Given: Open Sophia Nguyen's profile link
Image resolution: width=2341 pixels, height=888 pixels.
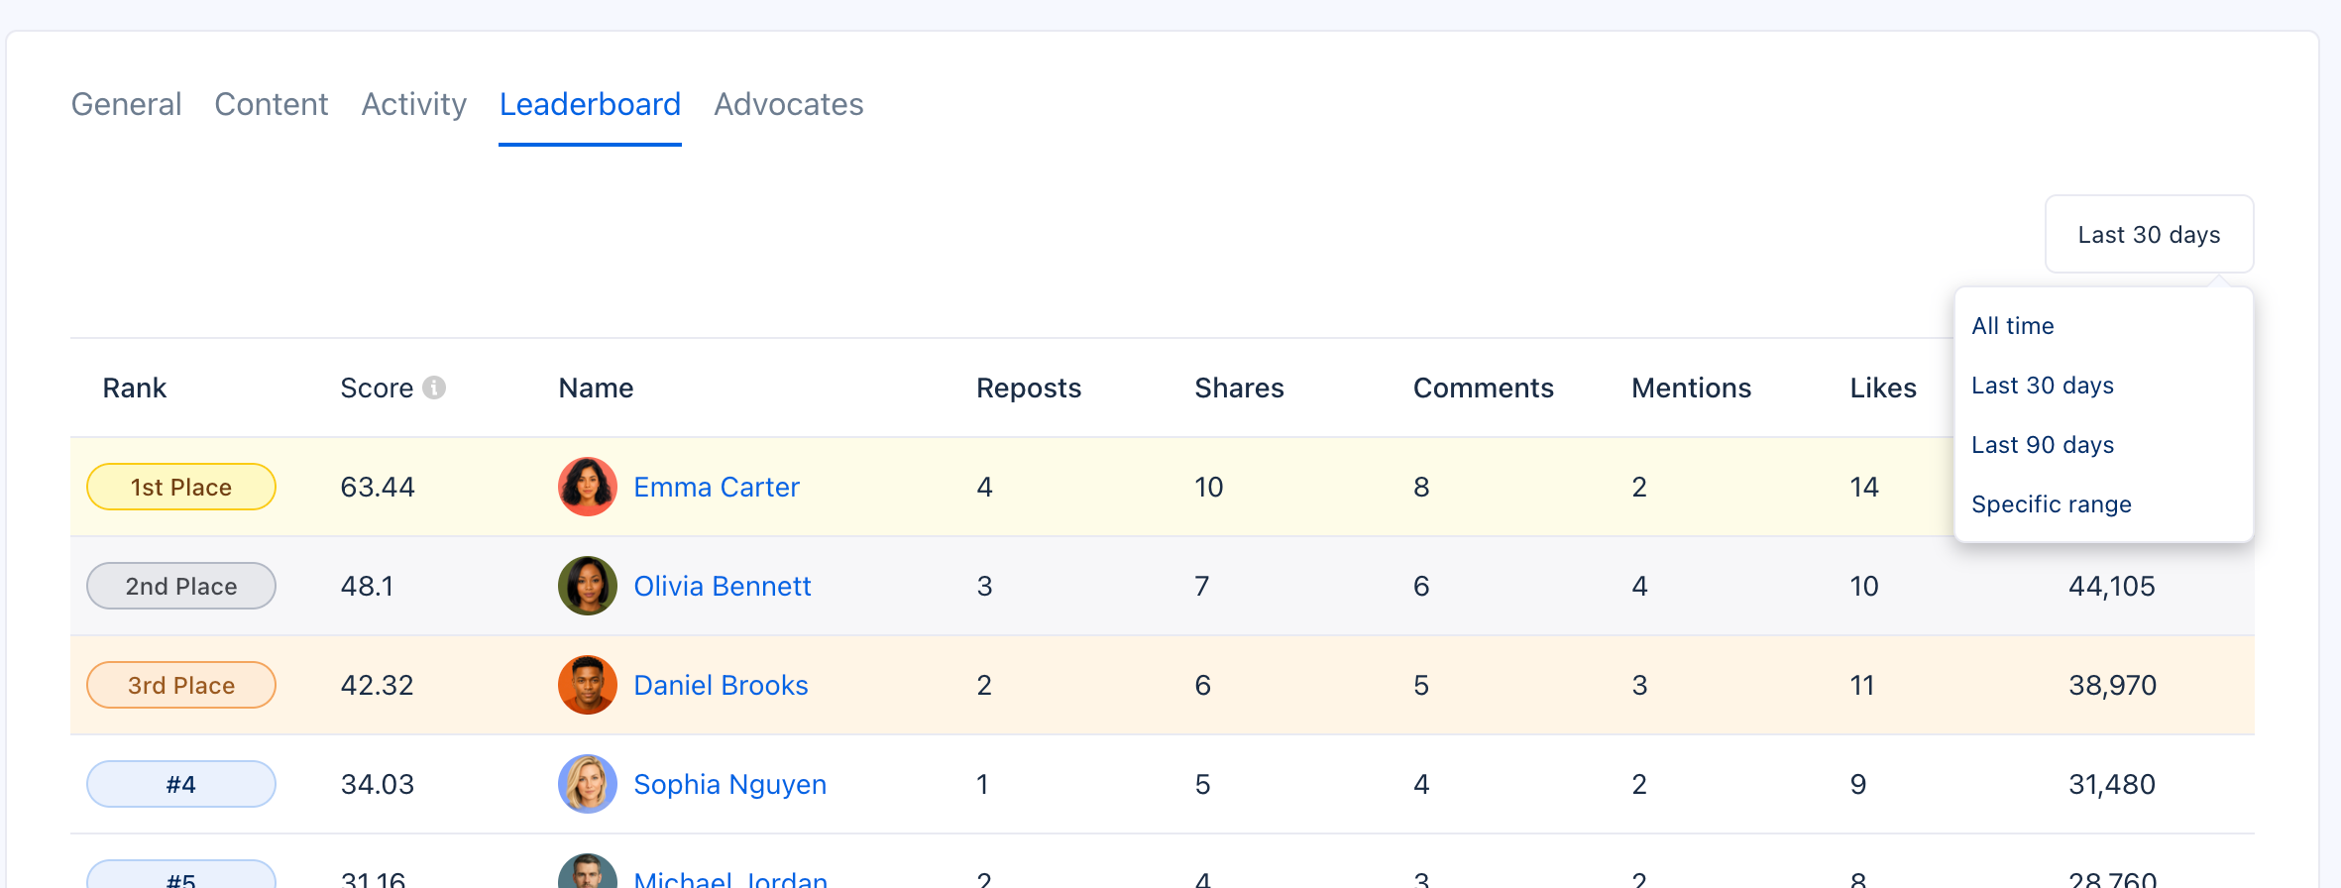Looking at the screenshot, I should click(x=729, y=784).
